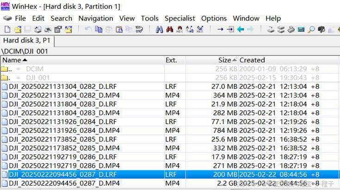The width and height of the screenshot is (340, 190).
Task: Click the red binoculars icon without HEX label
Action: click(x=170, y=29)
